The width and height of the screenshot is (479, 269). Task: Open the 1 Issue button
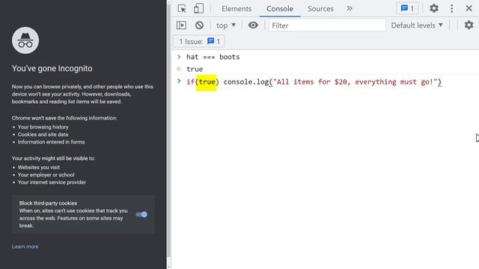[x=199, y=42]
